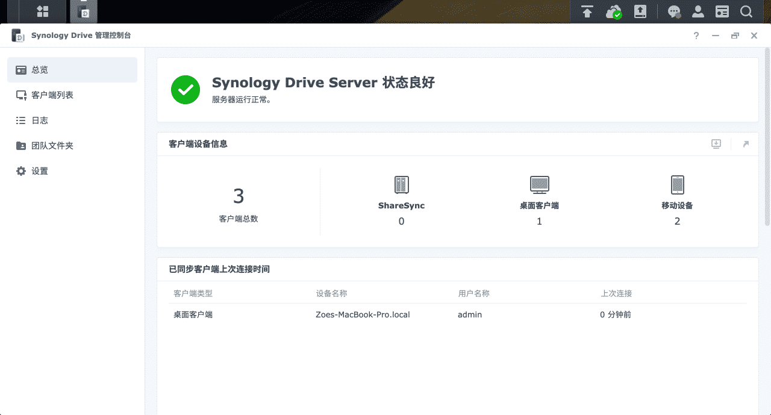Screen dimensions: 771x415
Task: Open 客户端列表 in the sidebar
Action: pyautogui.click(x=72, y=95)
